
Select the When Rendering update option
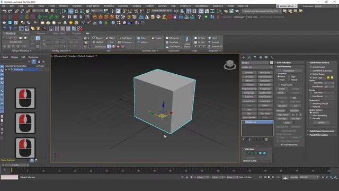311,116
